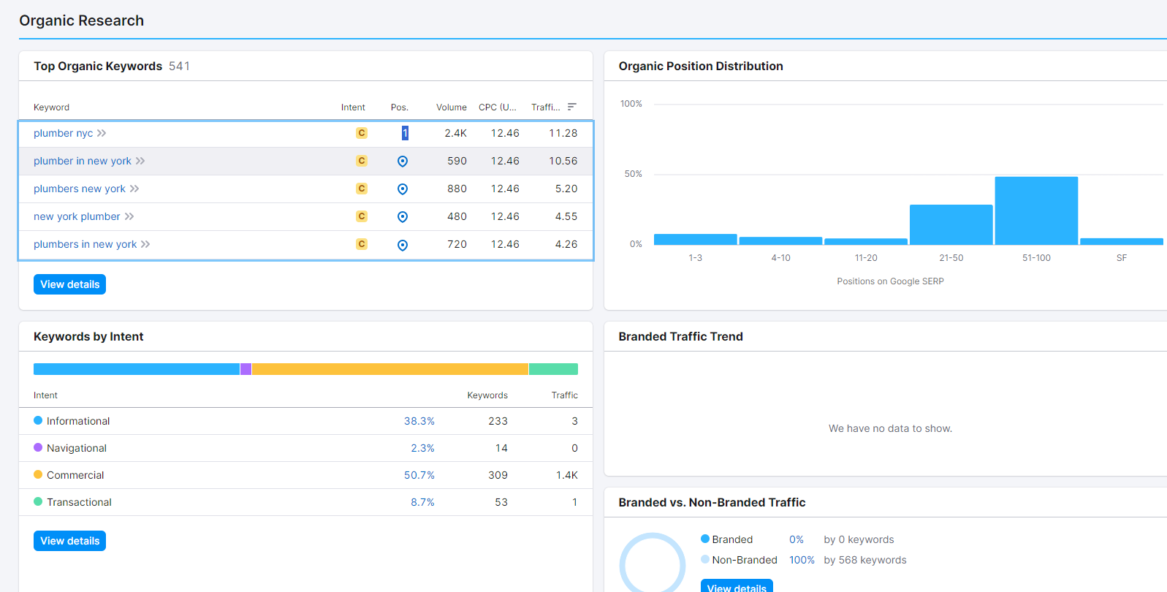Click the commercial intent badge for plumbers new york

(362, 189)
